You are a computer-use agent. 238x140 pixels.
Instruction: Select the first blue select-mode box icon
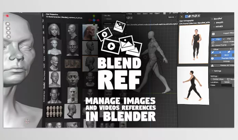coord(186,16)
